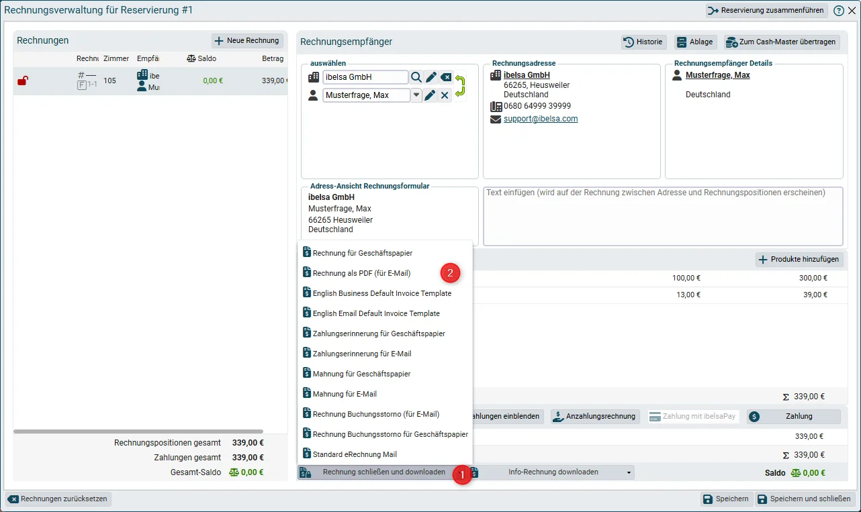The height and width of the screenshot is (512, 861).
Task: Pick English Business Default Invoice Template
Action: tap(386, 293)
